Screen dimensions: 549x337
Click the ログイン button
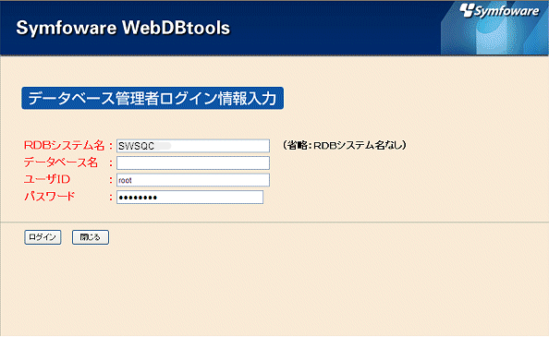click(43, 237)
